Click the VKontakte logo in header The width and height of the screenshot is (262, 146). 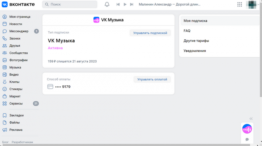[18, 4]
